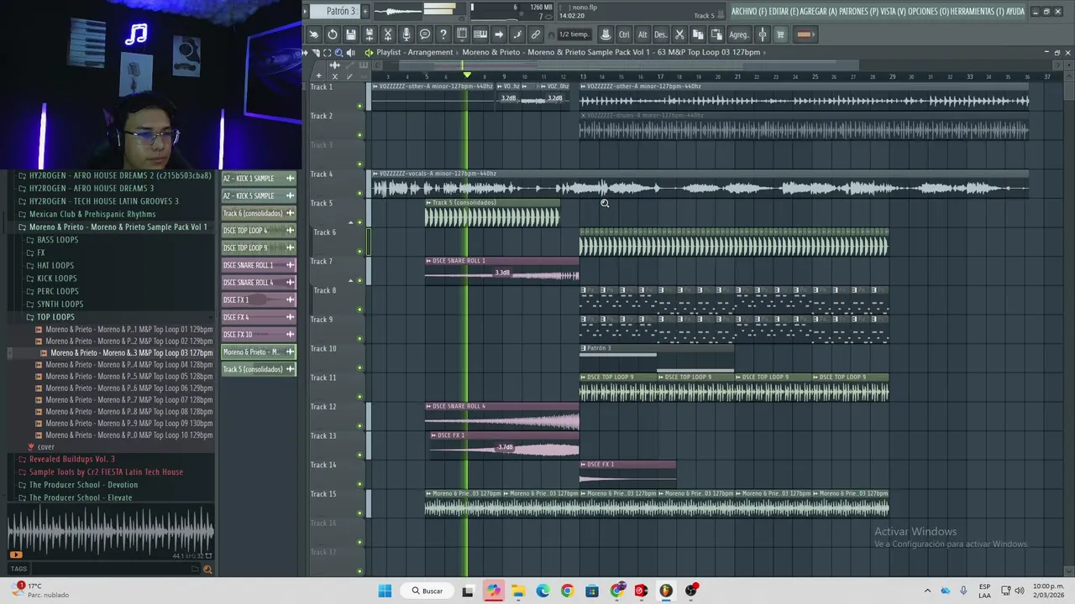The height and width of the screenshot is (604, 1075).
Task: Click the paste clipboard icon in toolbar
Action: pos(716,34)
